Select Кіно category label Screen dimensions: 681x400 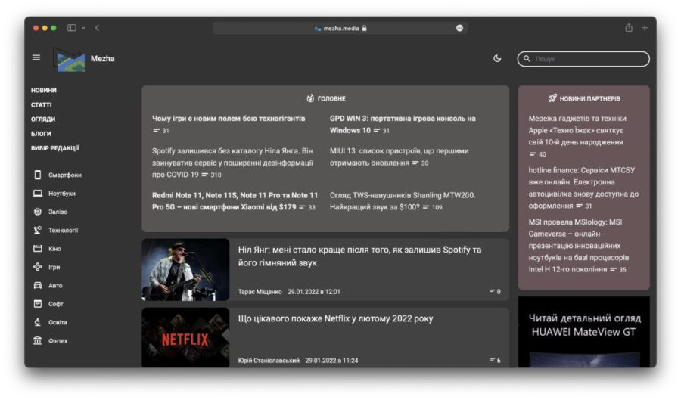[54, 249]
